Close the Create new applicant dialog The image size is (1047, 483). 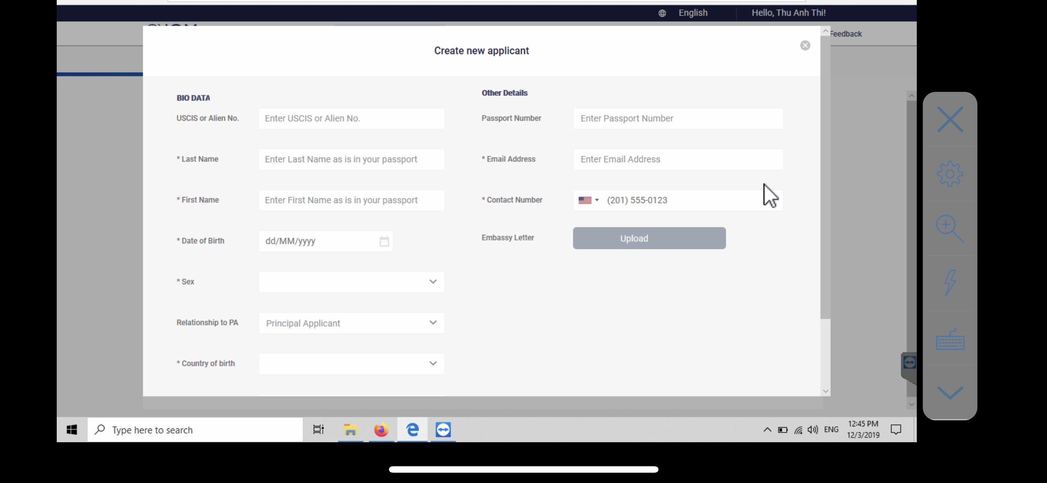click(805, 46)
